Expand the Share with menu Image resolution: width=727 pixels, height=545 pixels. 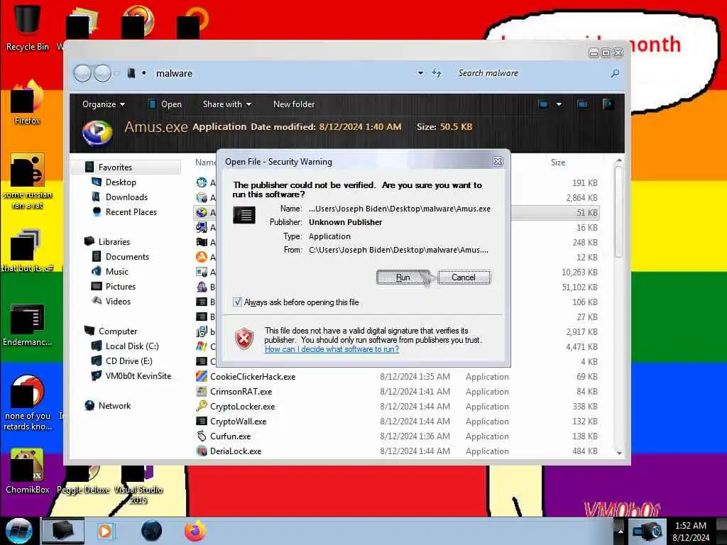click(x=226, y=104)
